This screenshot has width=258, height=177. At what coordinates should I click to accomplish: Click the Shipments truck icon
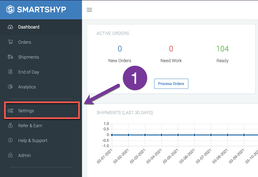[10, 57]
